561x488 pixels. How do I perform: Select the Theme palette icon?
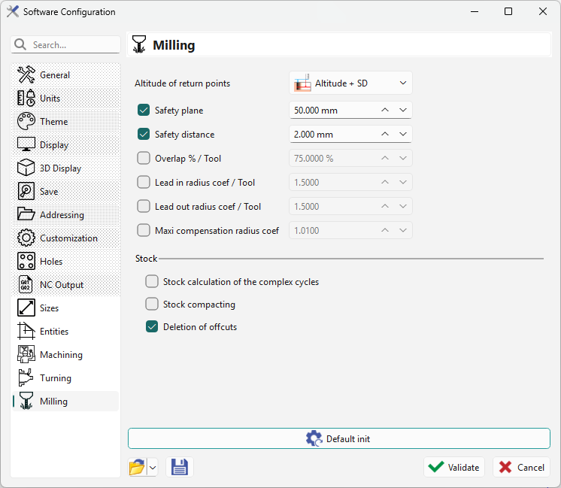tap(26, 121)
